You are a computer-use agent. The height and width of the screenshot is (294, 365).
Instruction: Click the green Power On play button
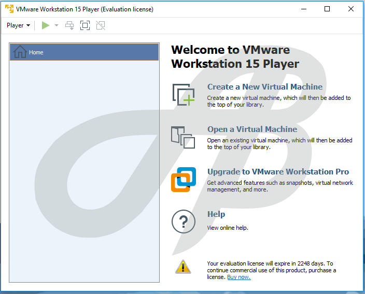(46, 25)
